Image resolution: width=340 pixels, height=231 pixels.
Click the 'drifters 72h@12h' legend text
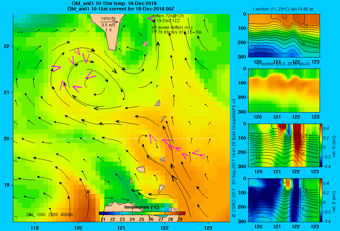168,16
